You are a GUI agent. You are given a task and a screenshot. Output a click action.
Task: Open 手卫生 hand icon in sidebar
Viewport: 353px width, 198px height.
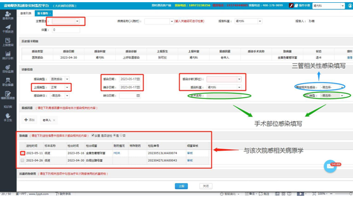tap(8, 117)
